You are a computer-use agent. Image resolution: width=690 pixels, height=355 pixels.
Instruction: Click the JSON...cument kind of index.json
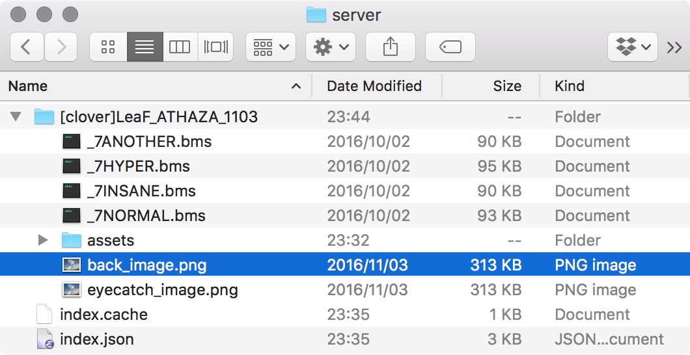coord(609,339)
